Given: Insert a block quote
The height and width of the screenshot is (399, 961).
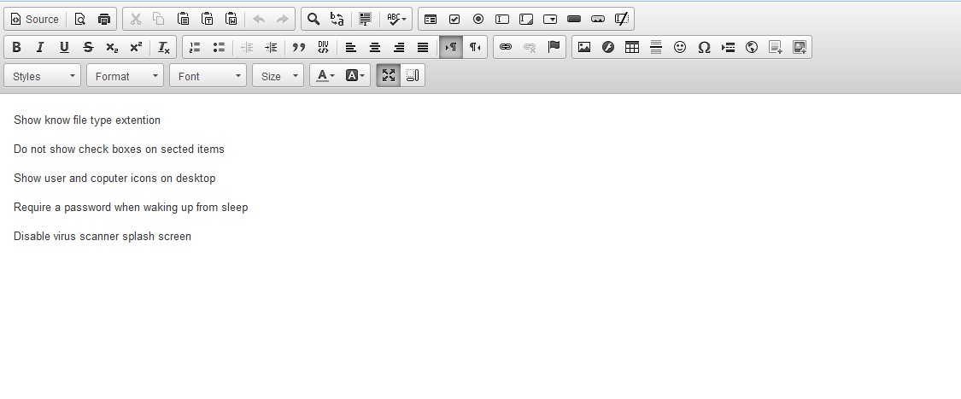Looking at the screenshot, I should point(299,48).
